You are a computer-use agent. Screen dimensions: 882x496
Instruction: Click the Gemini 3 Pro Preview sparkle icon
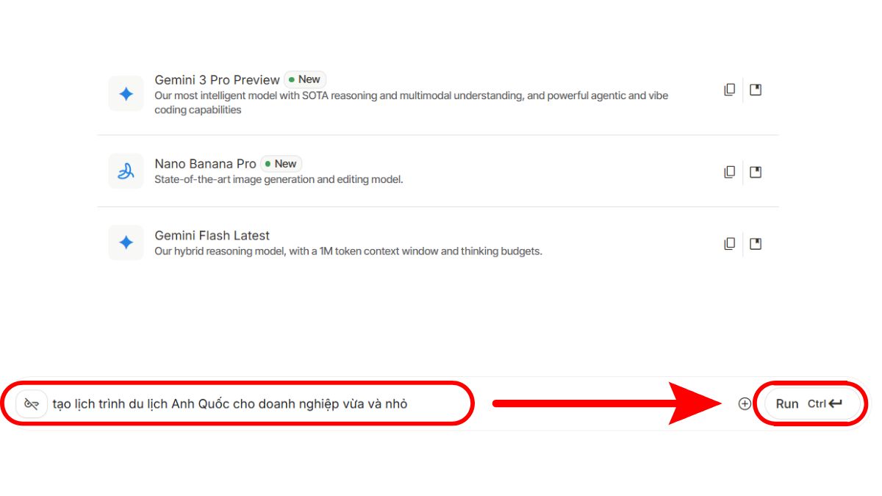coord(126,94)
